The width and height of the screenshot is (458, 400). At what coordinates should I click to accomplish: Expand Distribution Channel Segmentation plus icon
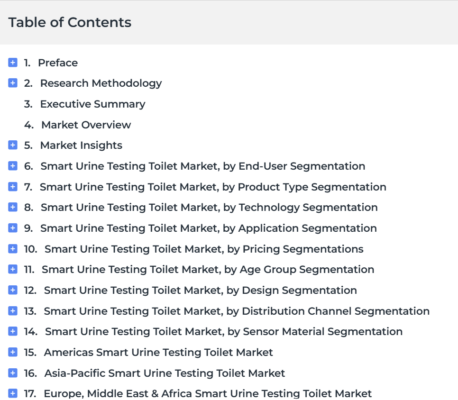pyautogui.click(x=12, y=311)
